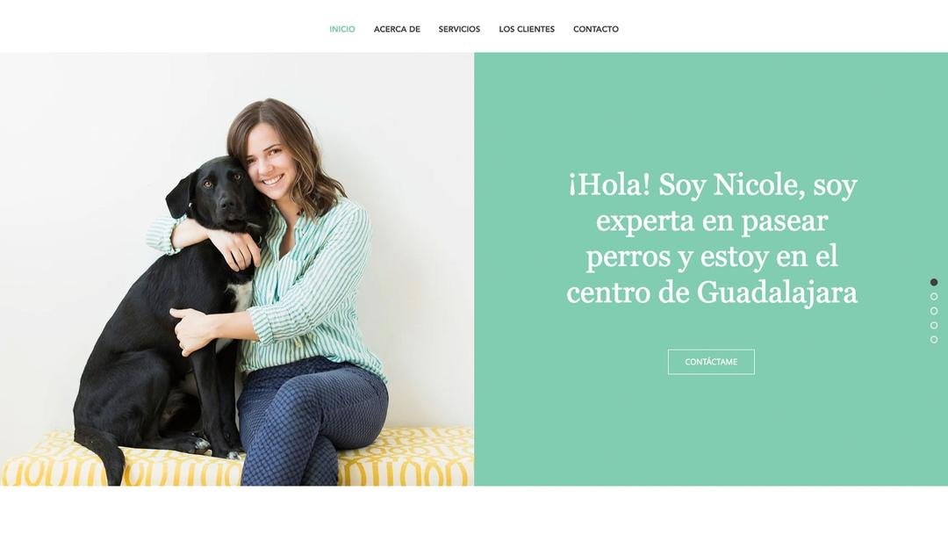This screenshot has width=948, height=534.
Task: Jump to the second section dot
Action: point(933,297)
